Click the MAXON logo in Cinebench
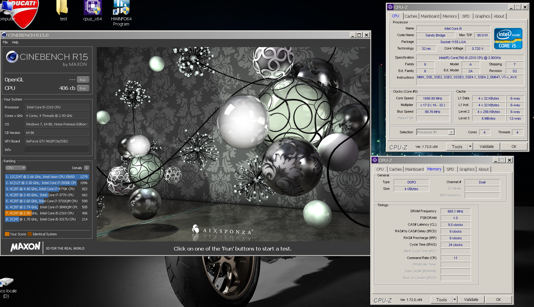The height and width of the screenshot is (307, 534). [x=26, y=247]
